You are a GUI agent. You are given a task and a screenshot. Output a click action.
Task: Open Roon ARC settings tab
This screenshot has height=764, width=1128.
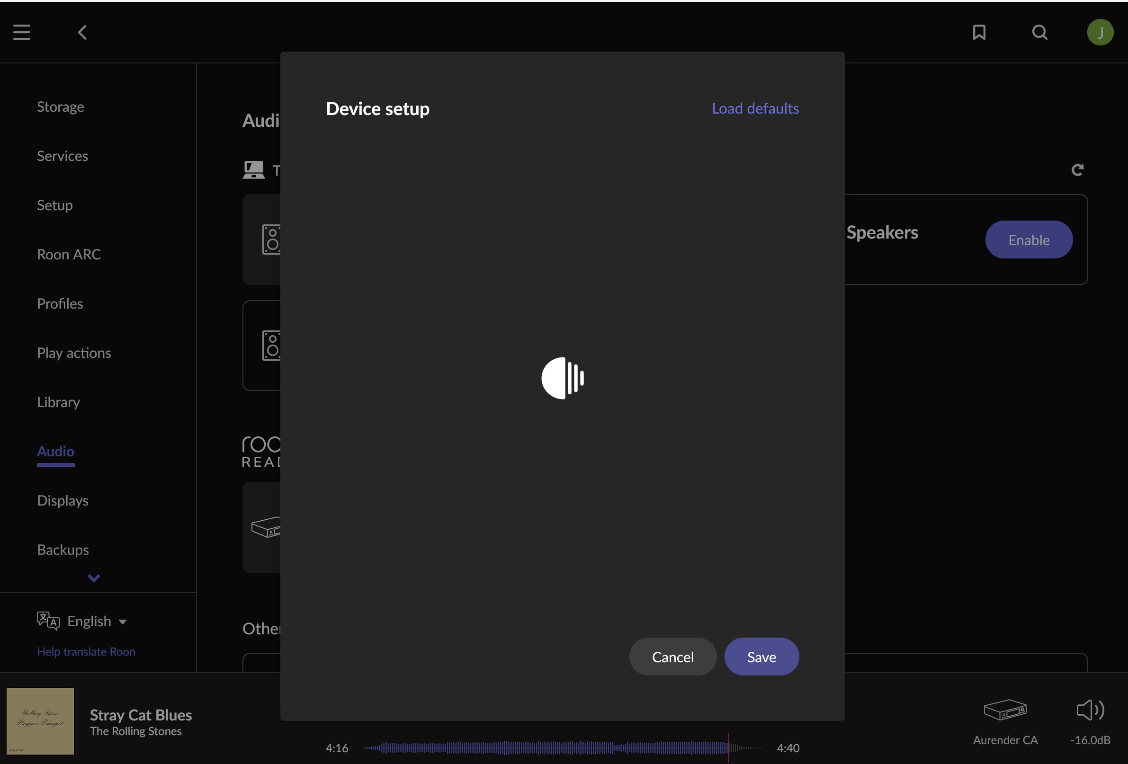pos(69,254)
